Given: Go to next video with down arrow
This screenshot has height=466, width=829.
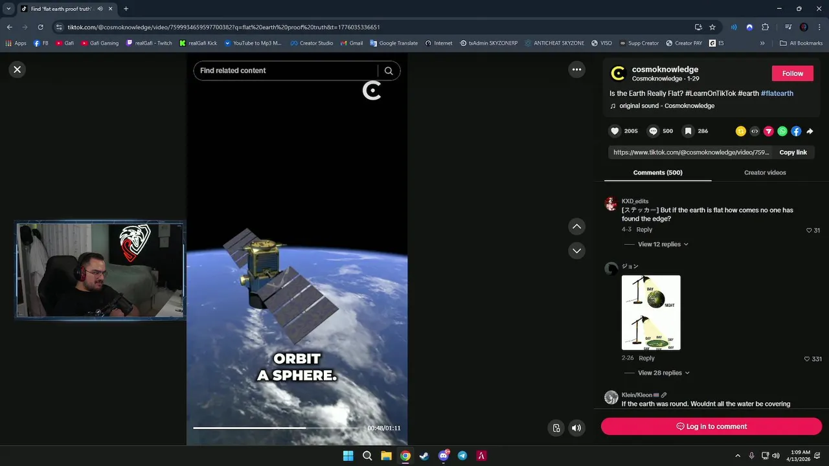Looking at the screenshot, I should [x=576, y=250].
